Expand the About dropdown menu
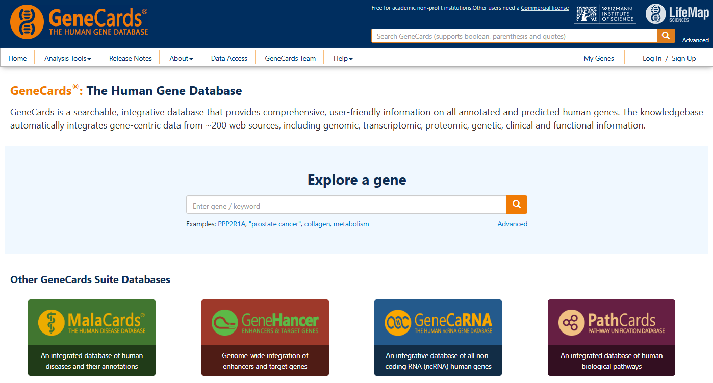Image resolution: width=713 pixels, height=383 pixels. tap(181, 58)
